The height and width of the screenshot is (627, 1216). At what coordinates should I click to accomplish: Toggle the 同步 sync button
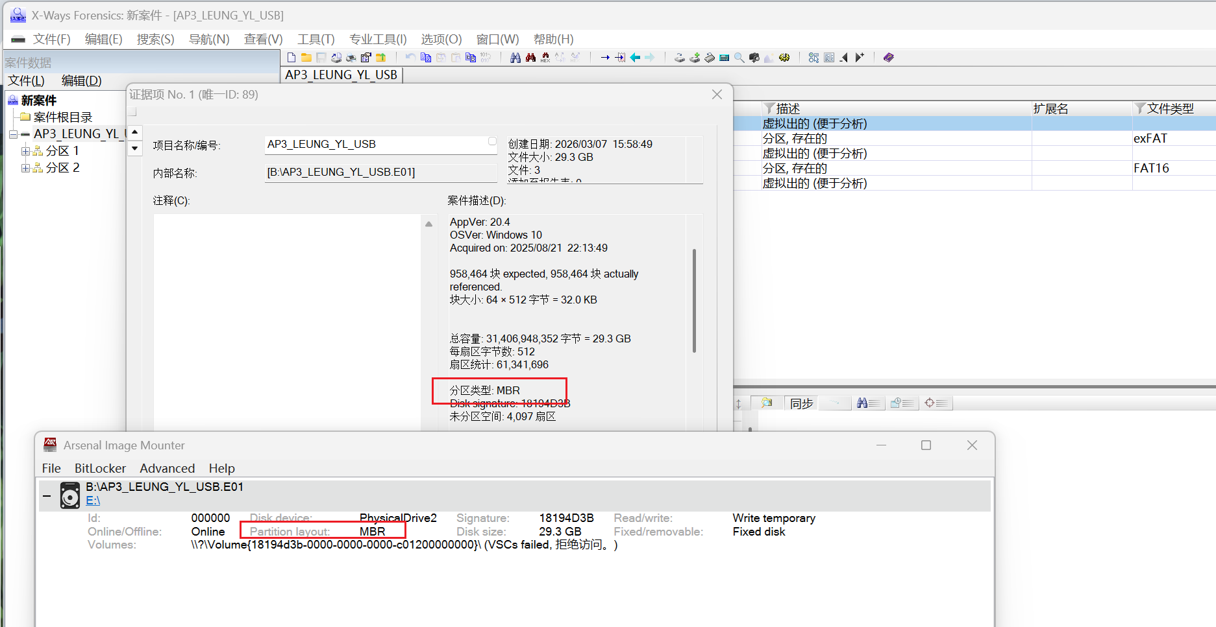pos(801,403)
